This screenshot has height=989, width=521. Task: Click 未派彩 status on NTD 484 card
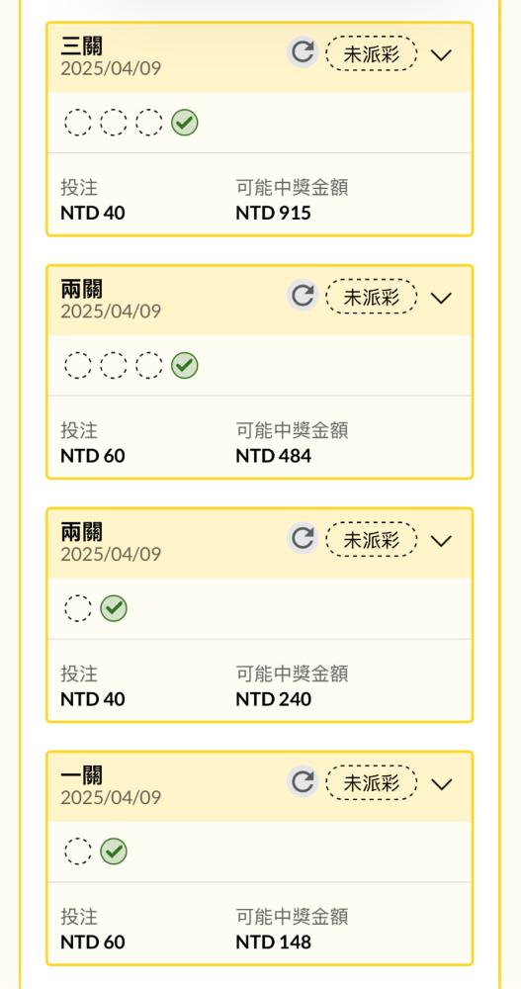(372, 296)
